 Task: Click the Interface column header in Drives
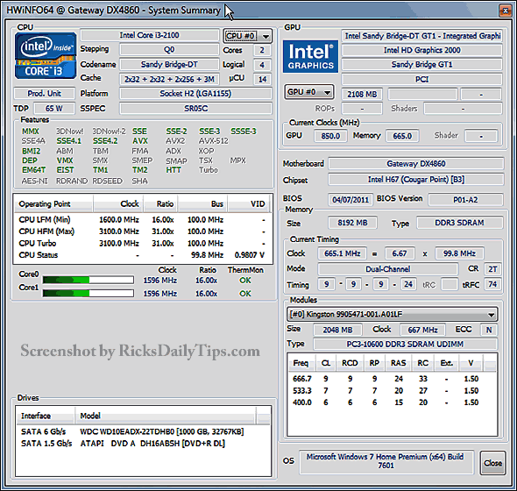[46, 416]
